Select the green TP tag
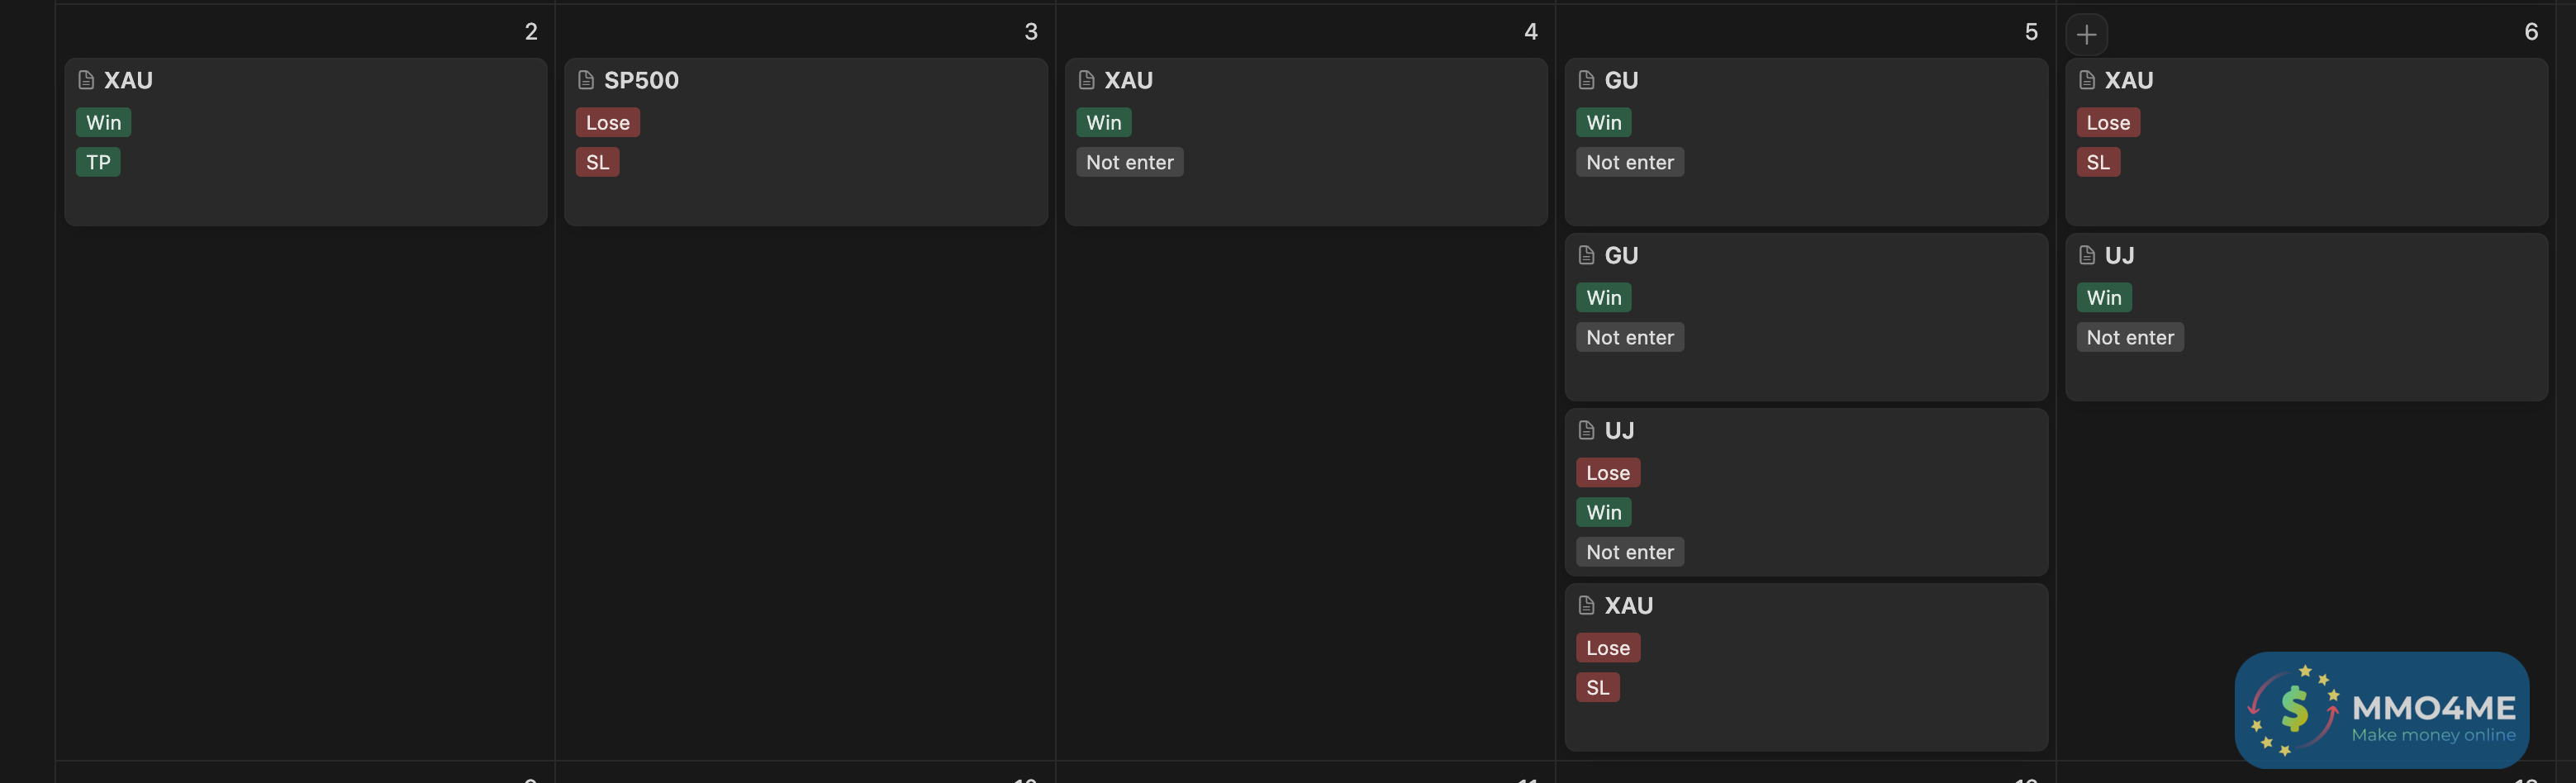Screen dimensions: 2576x783 (x=98, y=162)
